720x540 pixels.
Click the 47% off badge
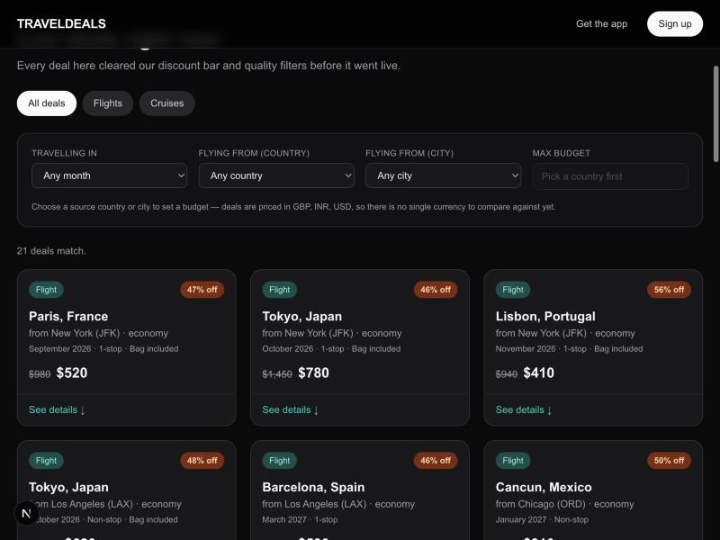click(x=202, y=290)
